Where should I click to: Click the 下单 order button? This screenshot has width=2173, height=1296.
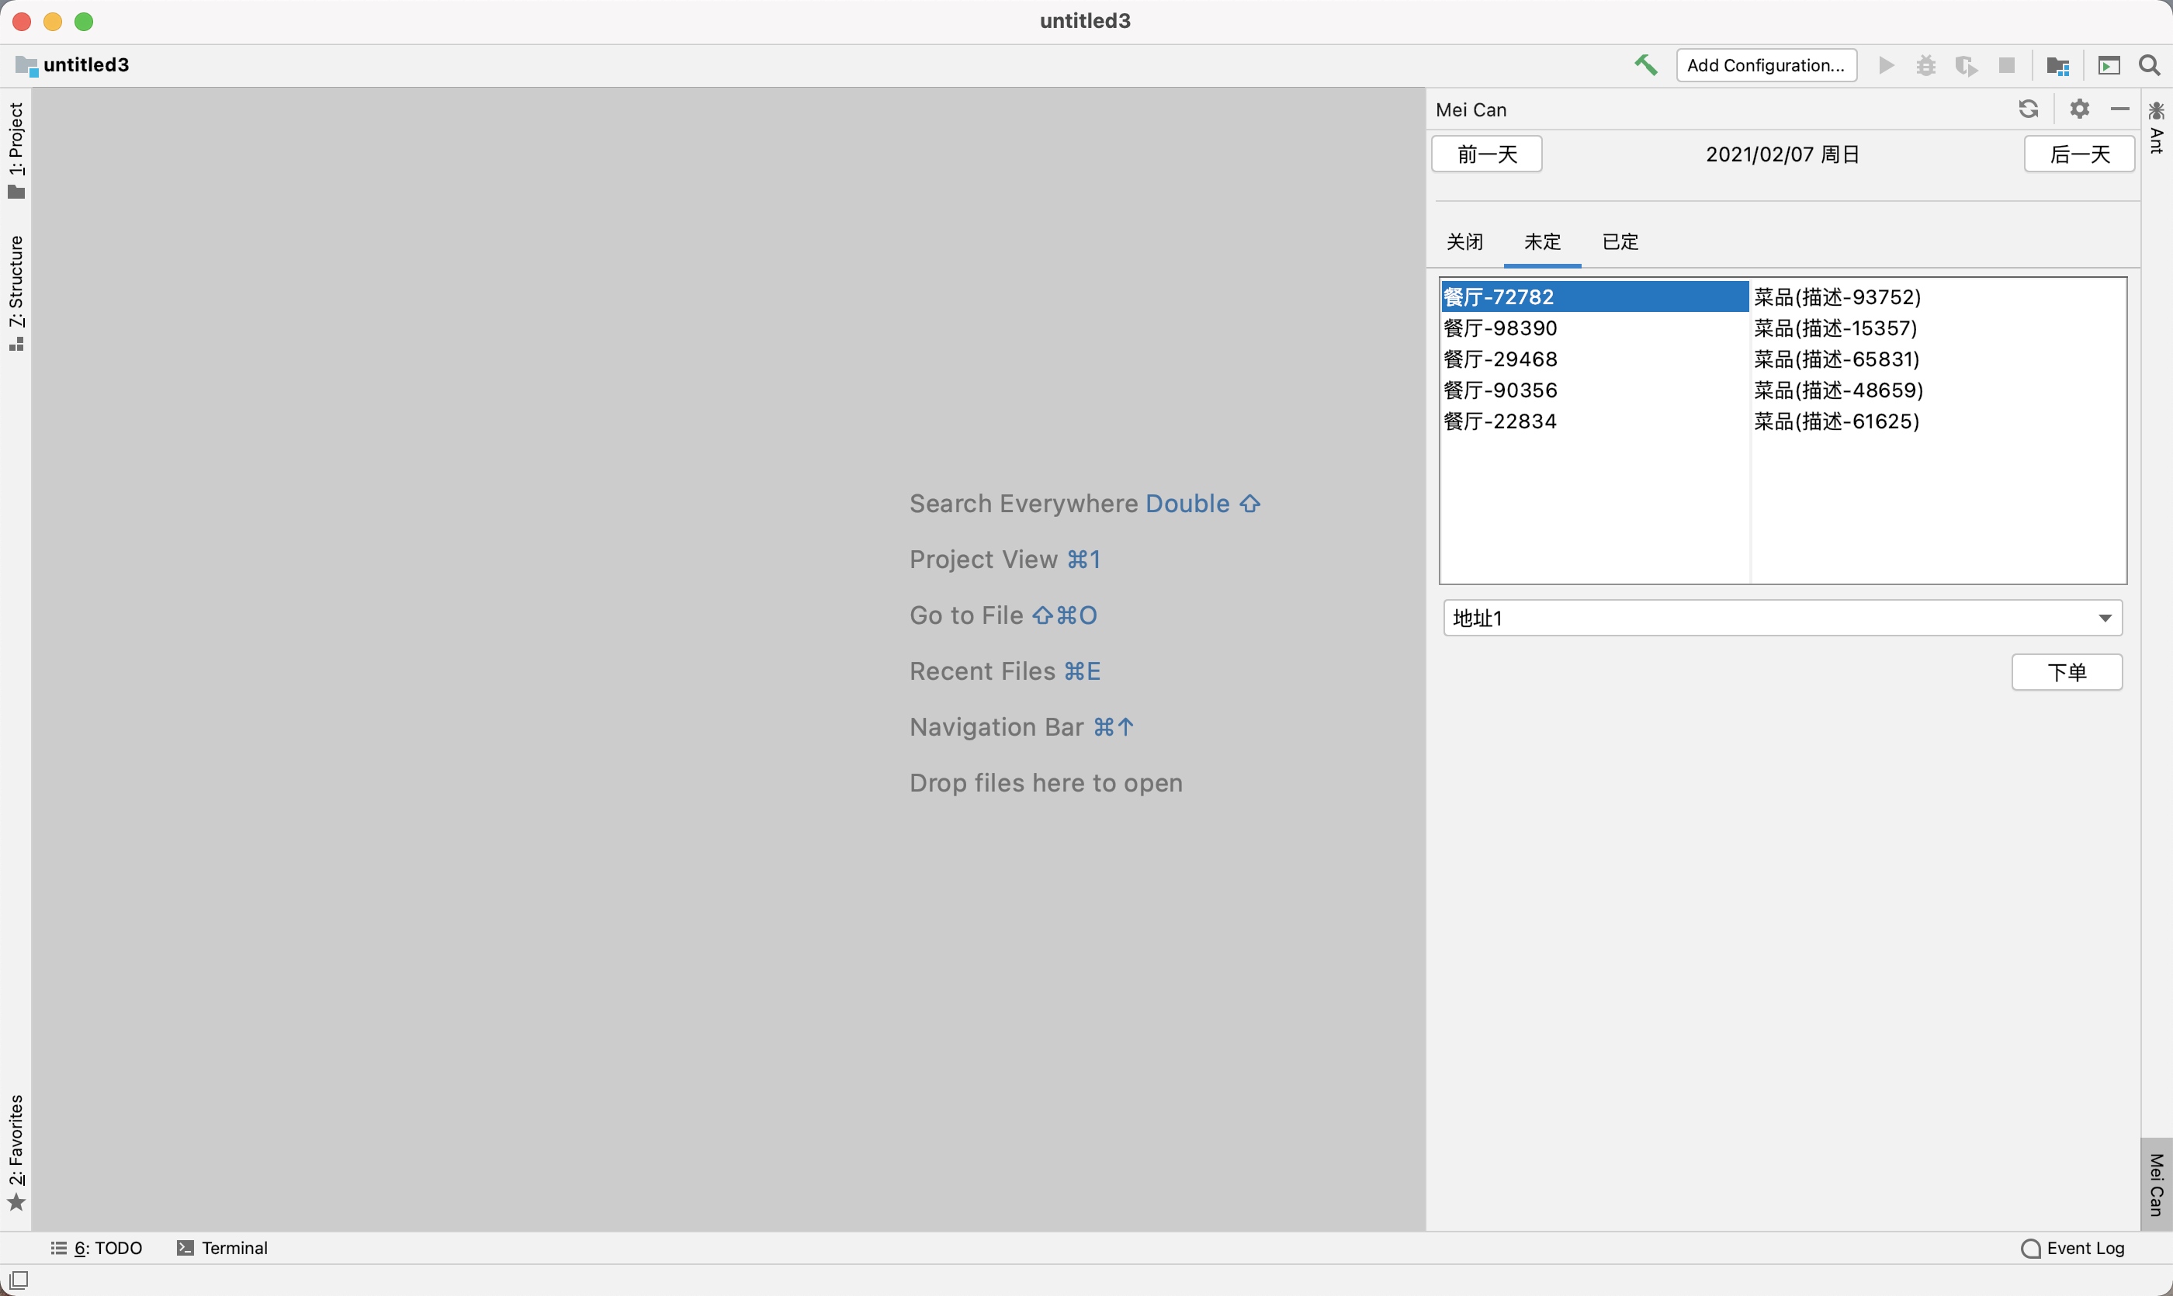coord(2067,671)
